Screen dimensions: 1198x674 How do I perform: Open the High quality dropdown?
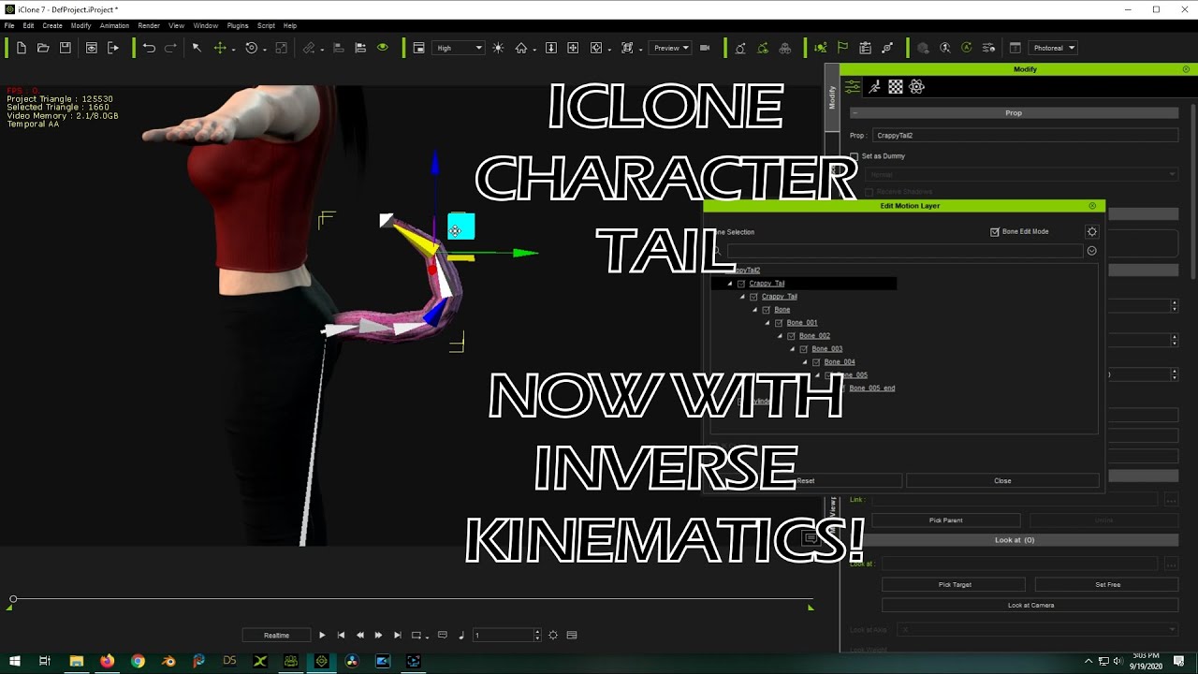click(460, 48)
